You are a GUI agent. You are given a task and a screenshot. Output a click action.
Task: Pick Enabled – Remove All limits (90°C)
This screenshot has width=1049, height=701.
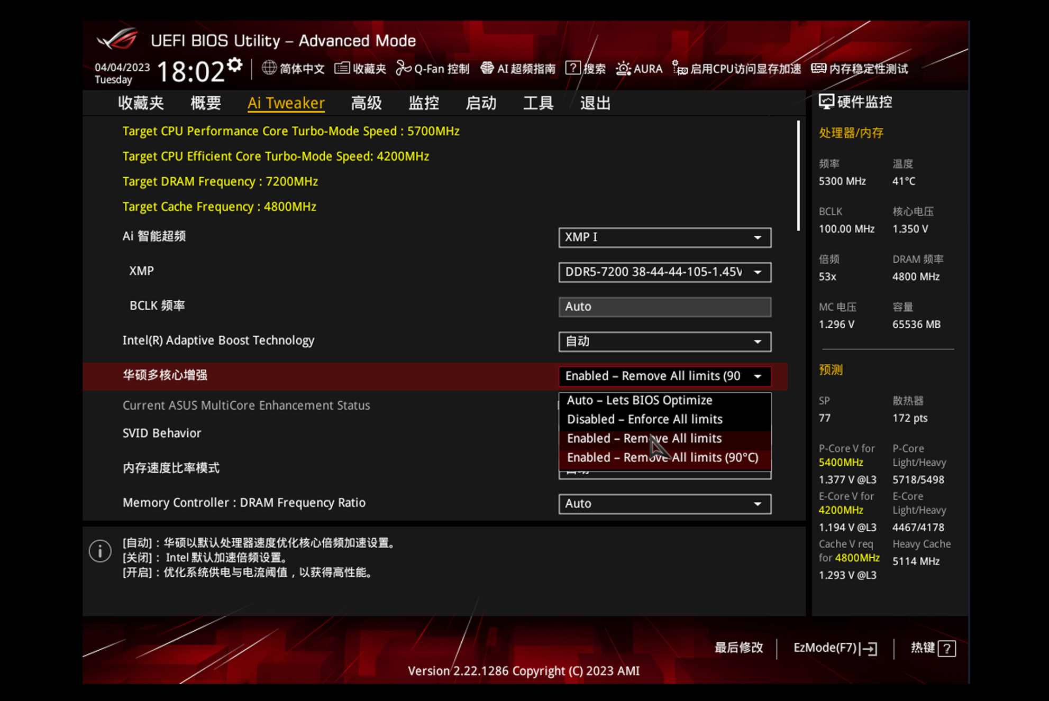[x=662, y=457]
